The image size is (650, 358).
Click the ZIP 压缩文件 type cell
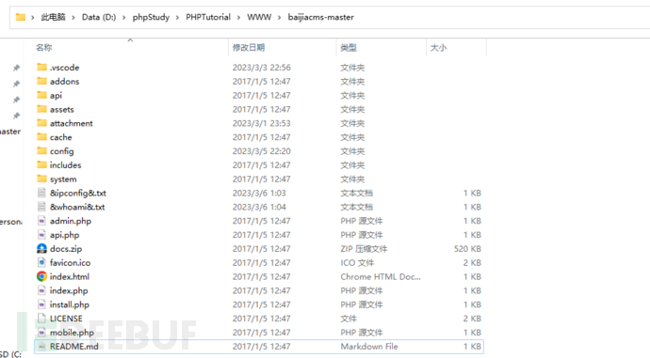pos(364,248)
